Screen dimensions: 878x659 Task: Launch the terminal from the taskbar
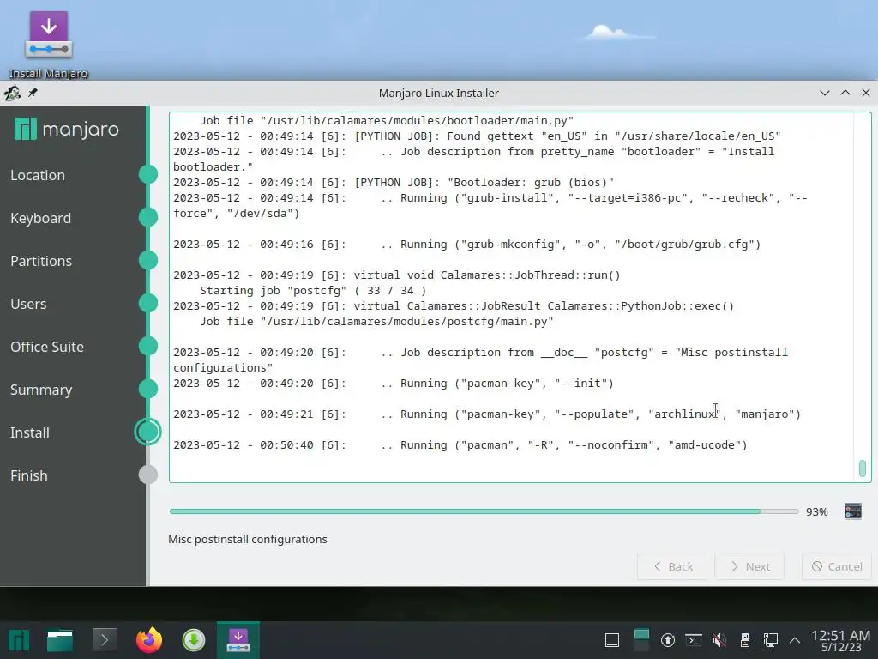104,640
